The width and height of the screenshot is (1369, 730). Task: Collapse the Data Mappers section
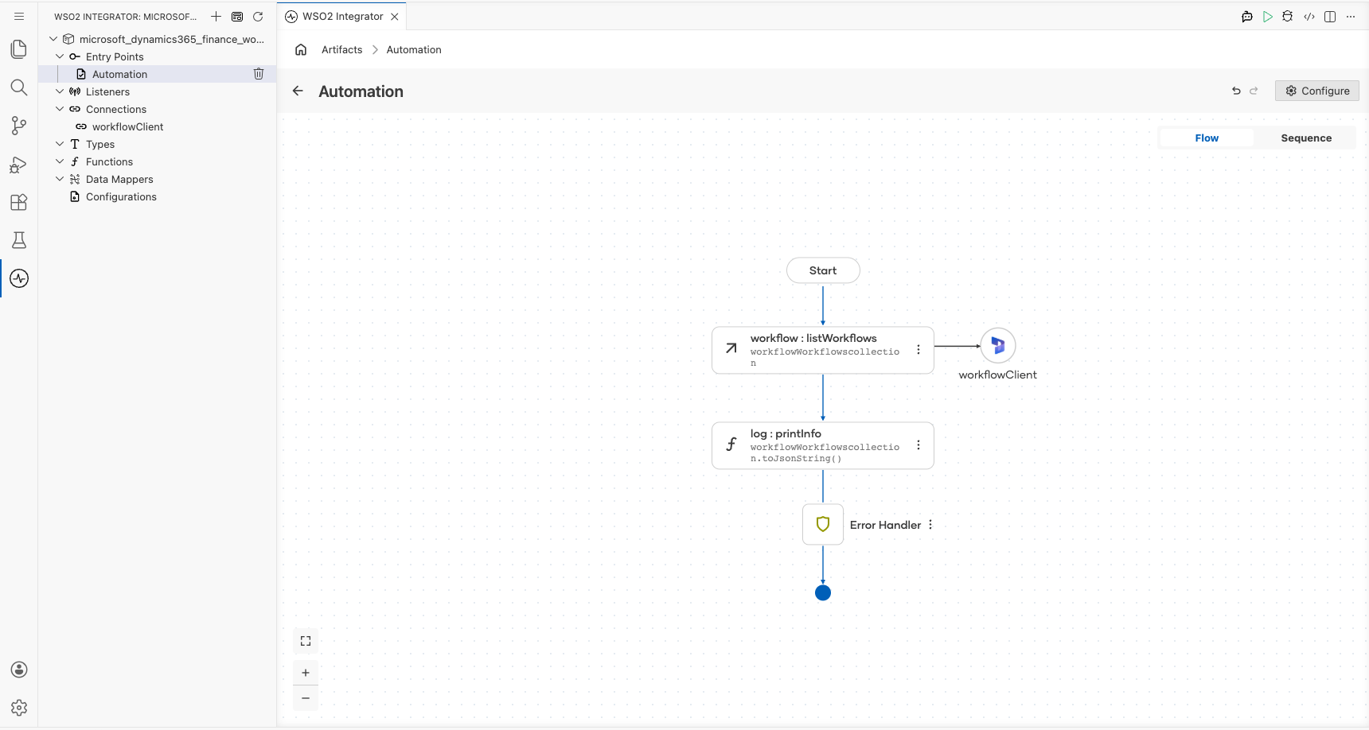point(60,179)
